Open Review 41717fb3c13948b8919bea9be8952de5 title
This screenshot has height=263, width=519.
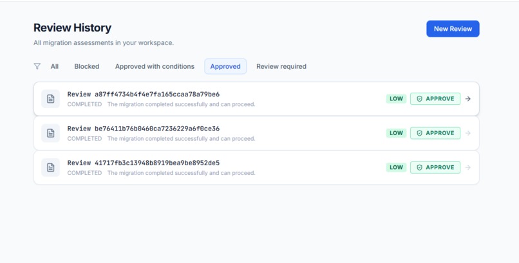pos(144,163)
